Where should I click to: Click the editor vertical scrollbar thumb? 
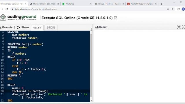91,66
